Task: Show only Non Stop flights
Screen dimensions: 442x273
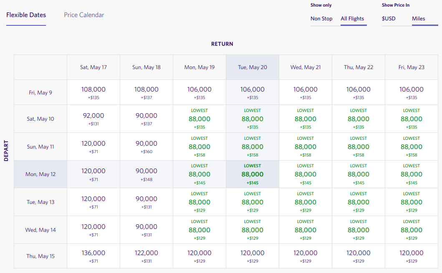Action: point(321,19)
